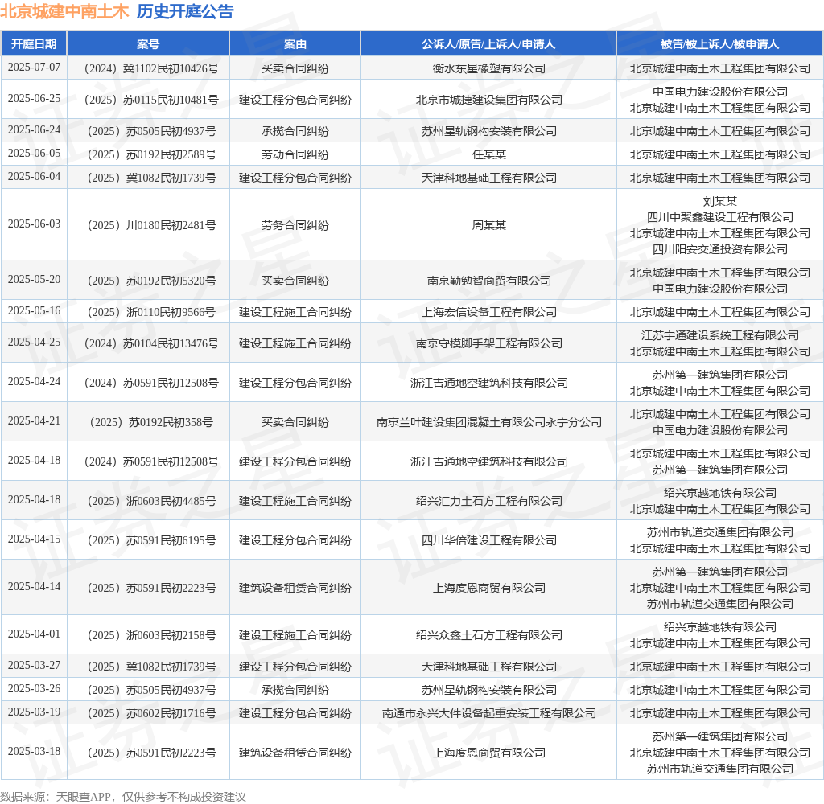
Task: Select date cell 2025-04-21
Action: pos(34,421)
